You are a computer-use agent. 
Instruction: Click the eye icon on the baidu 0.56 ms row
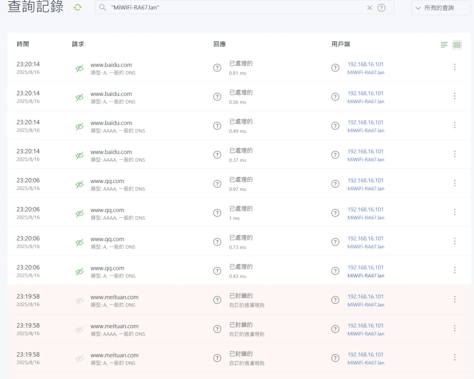[x=80, y=97]
